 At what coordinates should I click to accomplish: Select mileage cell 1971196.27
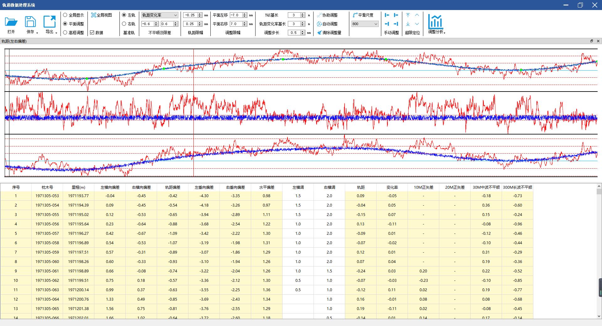click(78, 233)
